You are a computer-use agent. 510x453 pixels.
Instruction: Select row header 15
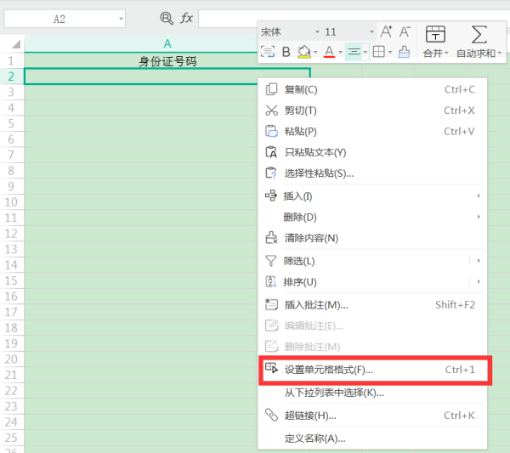click(12, 280)
